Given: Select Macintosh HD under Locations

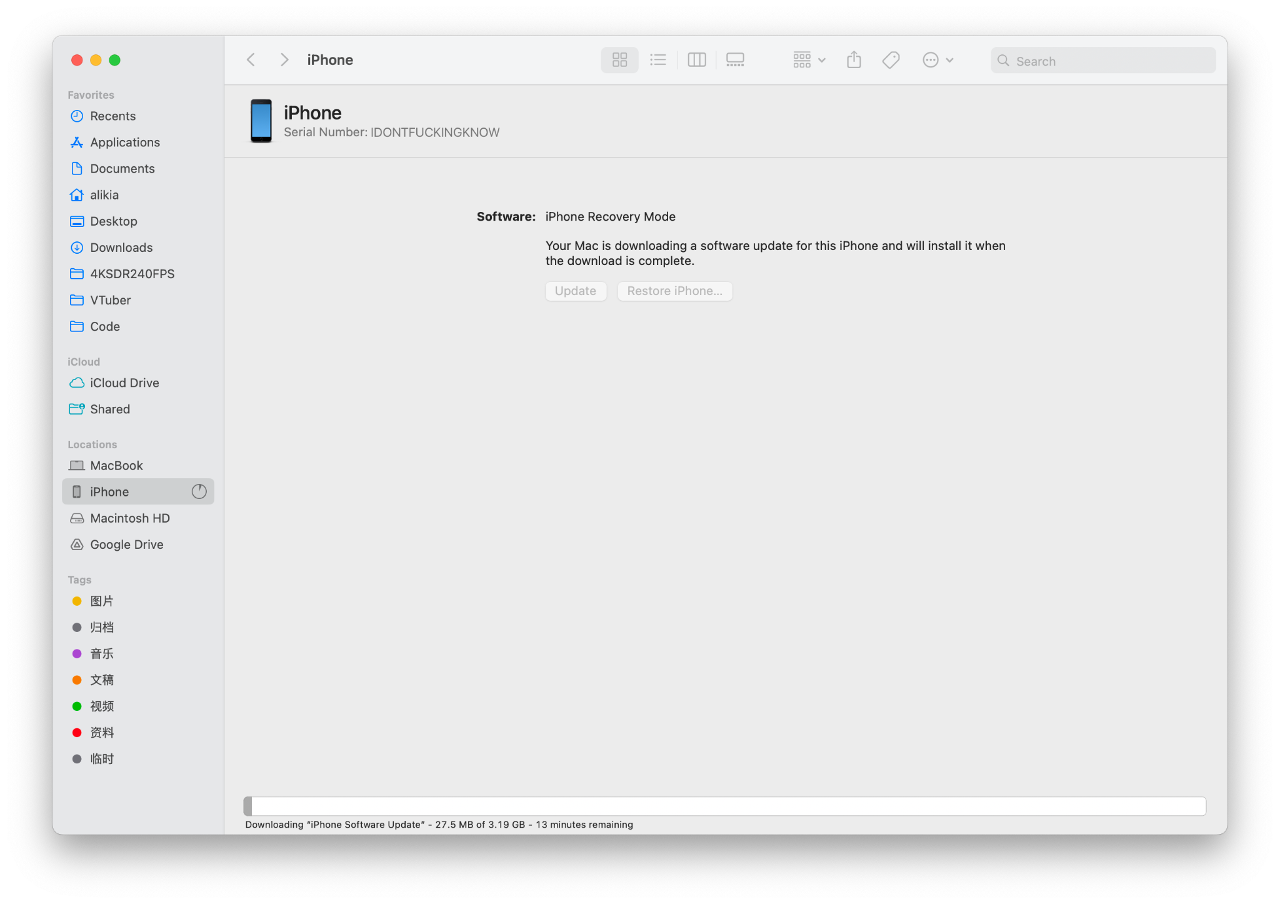Looking at the screenshot, I should (129, 518).
